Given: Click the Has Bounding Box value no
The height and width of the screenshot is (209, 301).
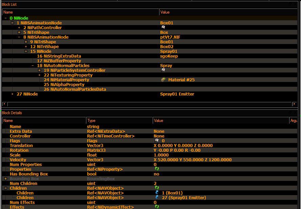Looking at the screenshot, I should pyautogui.click(x=156, y=174).
